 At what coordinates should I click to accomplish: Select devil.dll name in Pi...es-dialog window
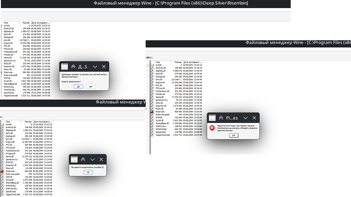click(159, 74)
